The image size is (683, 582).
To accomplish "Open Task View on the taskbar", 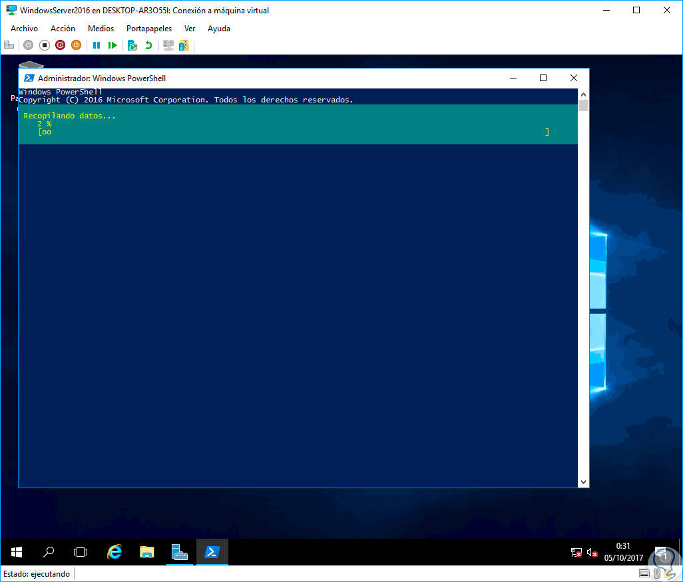I will 81,552.
